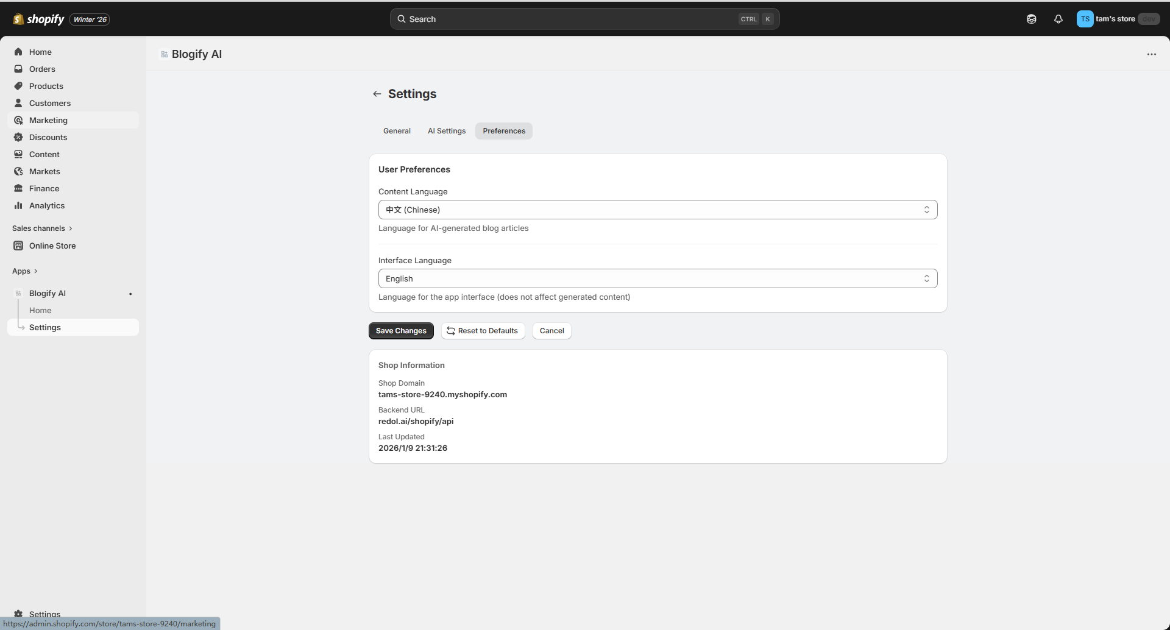Switch to the AI Settings tab
Viewport: 1170px width, 630px height.
pyautogui.click(x=446, y=130)
